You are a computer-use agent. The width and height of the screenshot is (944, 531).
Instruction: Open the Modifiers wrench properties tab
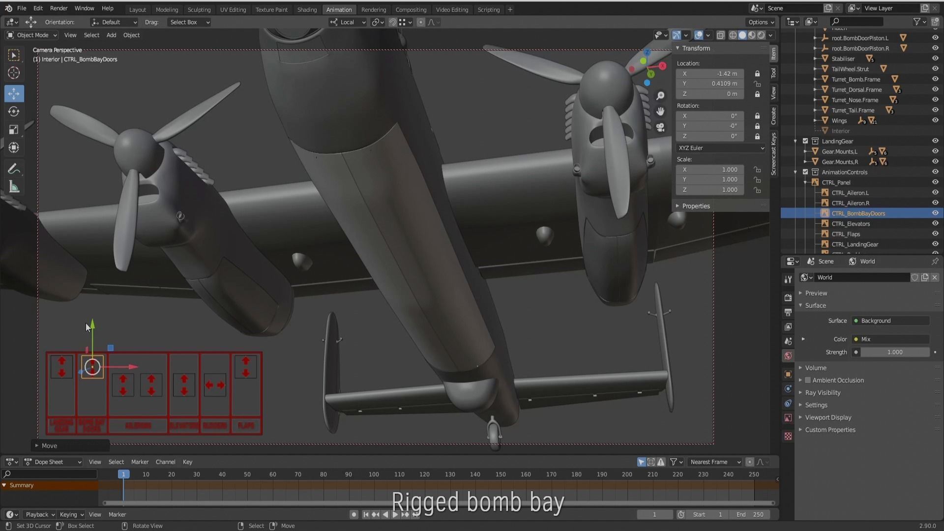788,279
